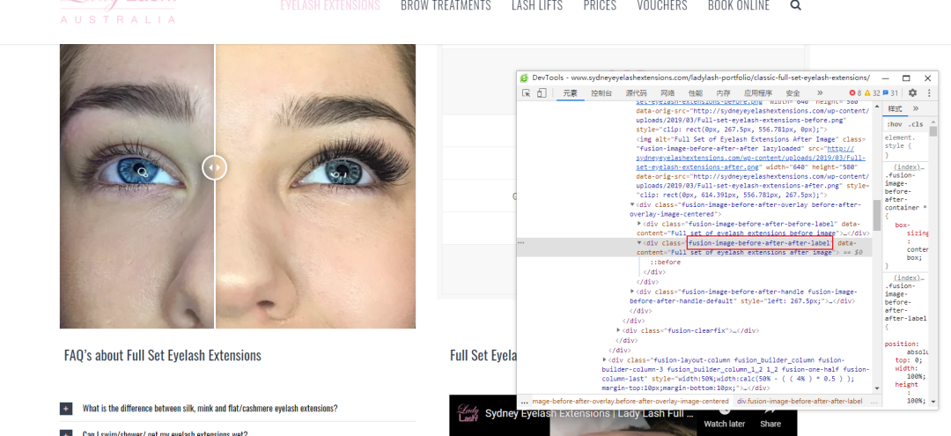The height and width of the screenshot is (436, 951).
Task: Expand the fusion-clearfix div node
Action: [x=620, y=330]
